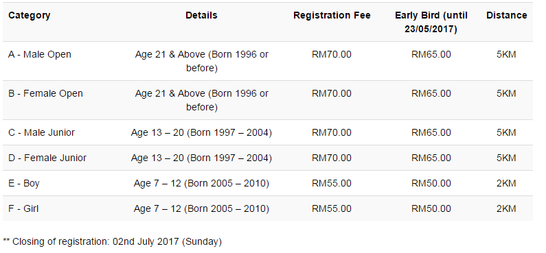Click the 2KM distance in Boy row
This screenshot has width=546, height=253.
pyautogui.click(x=507, y=184)
